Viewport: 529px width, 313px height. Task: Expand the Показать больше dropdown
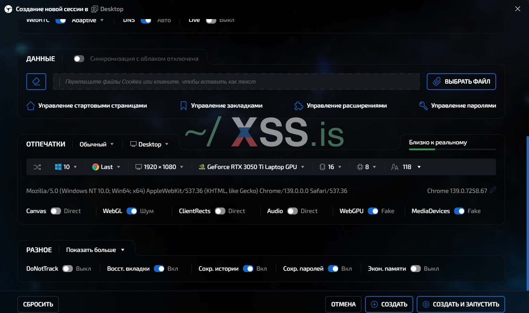pyautogui.click(x=95, y=250)
